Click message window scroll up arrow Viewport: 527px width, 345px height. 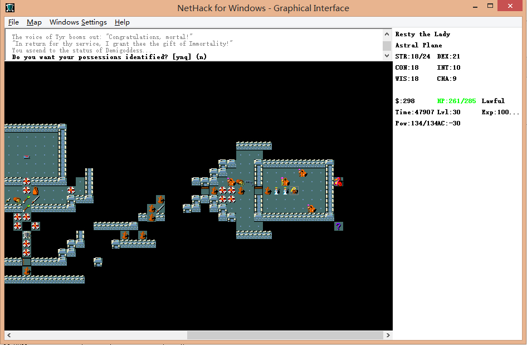click(x=387, y=34)
